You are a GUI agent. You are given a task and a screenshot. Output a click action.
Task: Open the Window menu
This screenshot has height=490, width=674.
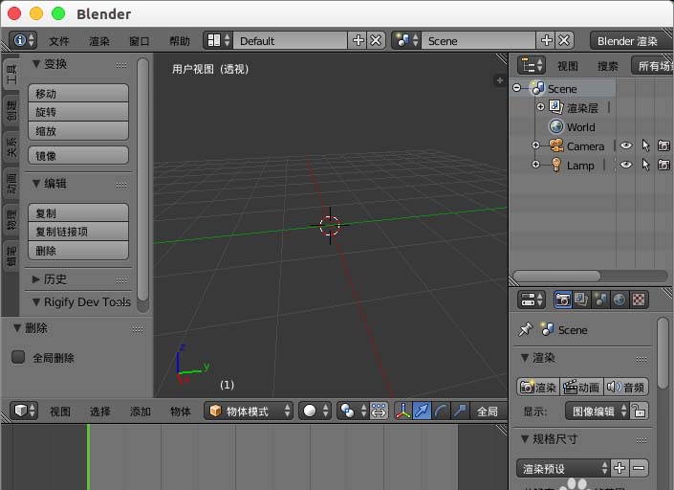pyautogui.click(x=140, y=41)
